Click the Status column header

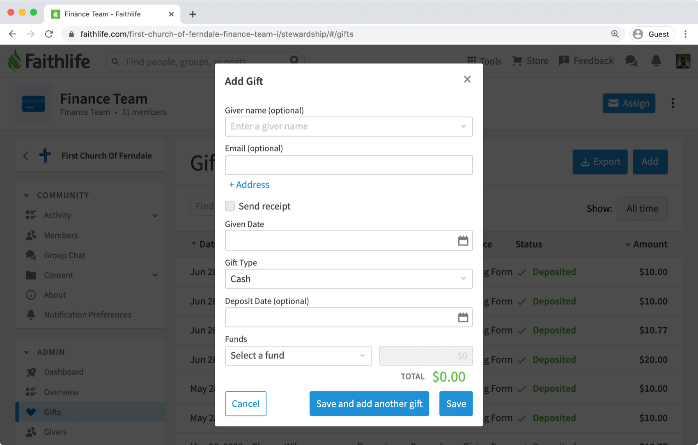click(x=528, y=244)
